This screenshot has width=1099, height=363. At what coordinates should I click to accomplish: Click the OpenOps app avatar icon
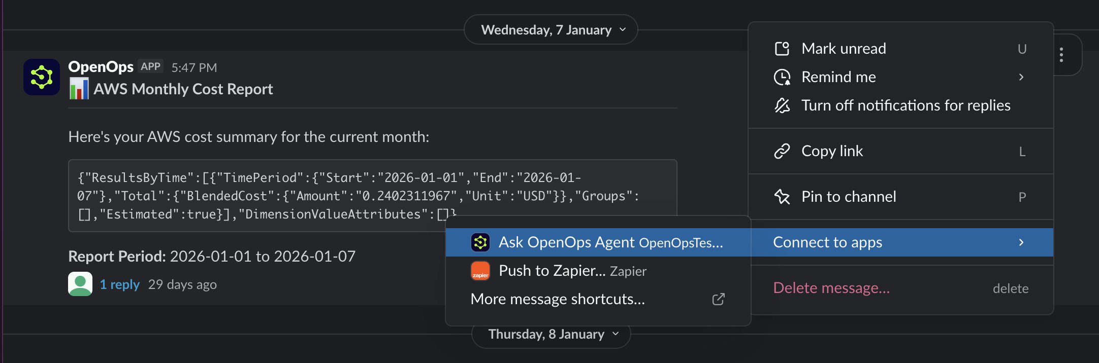click(41, 77)
